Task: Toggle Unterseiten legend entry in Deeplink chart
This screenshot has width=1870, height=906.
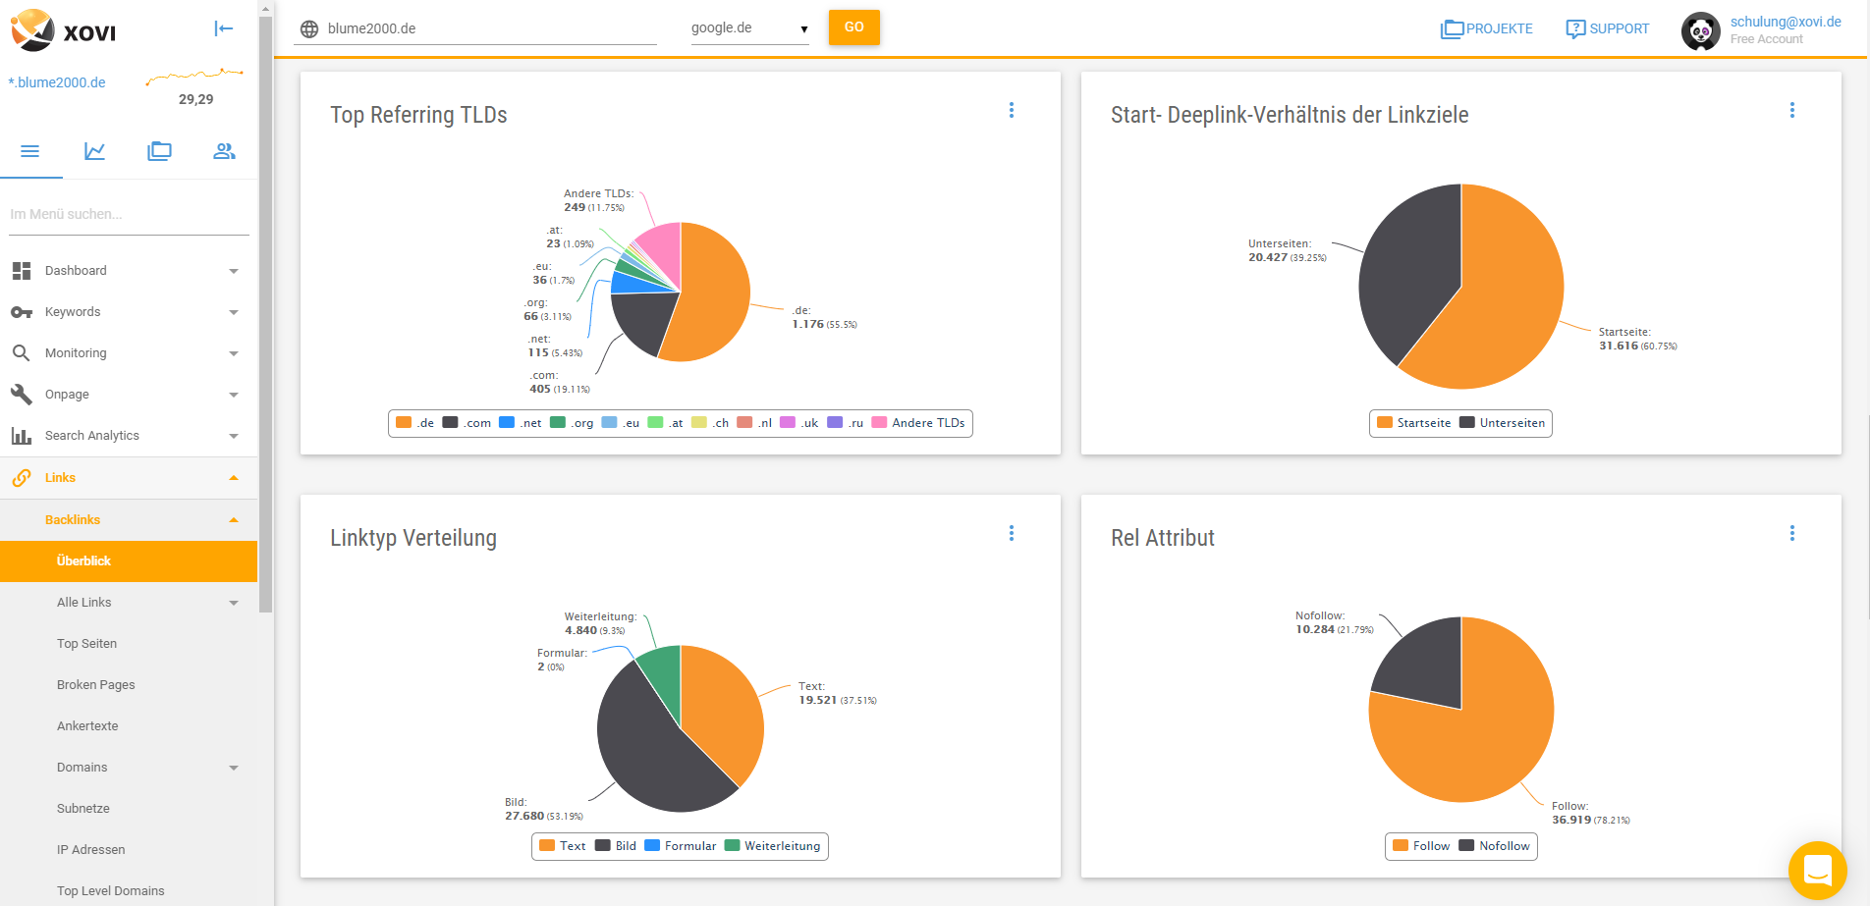Action: [x=1502, y=423]
